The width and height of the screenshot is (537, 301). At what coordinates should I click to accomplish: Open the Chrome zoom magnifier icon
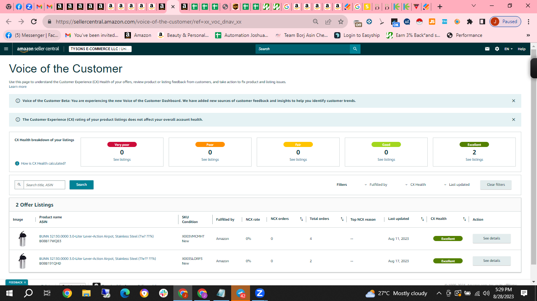(x=316, y=22)
